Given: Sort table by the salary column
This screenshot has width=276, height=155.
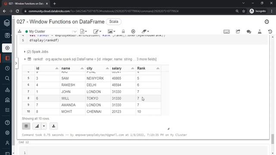Looking at the screenshot, I should (132, 68).
